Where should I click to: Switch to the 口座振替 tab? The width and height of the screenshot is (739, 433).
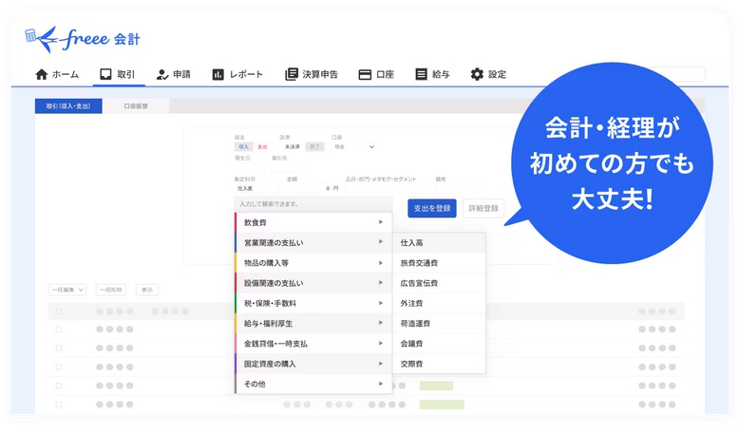(136, 106)
